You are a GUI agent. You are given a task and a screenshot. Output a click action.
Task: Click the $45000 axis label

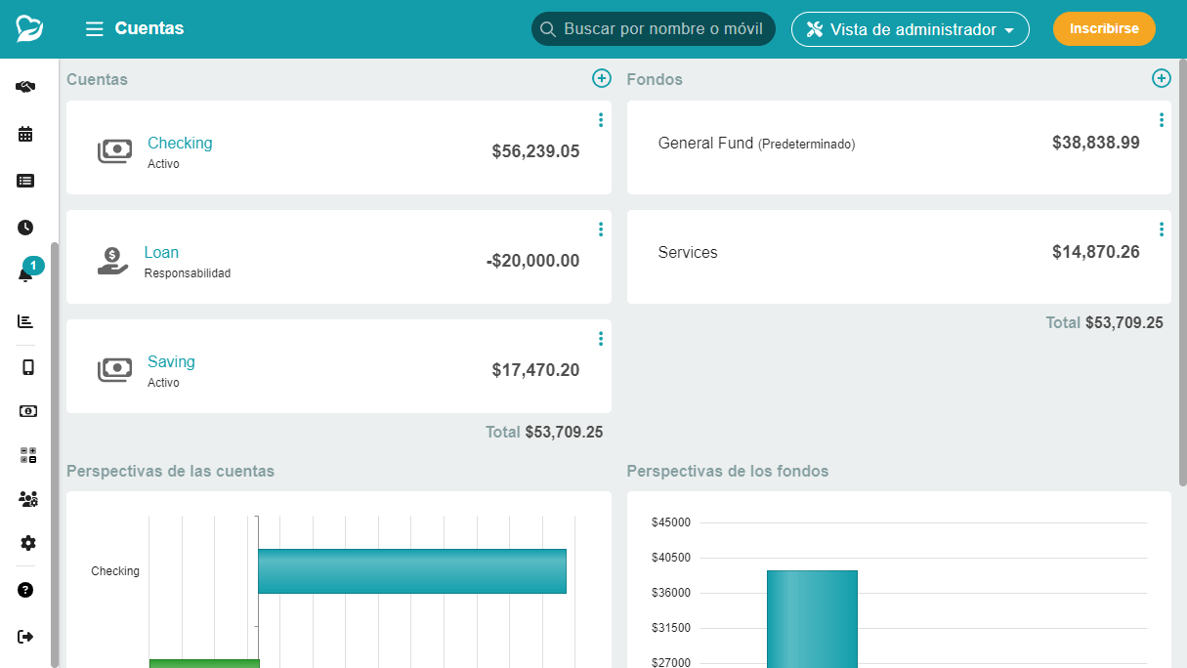tap(671, 522)
